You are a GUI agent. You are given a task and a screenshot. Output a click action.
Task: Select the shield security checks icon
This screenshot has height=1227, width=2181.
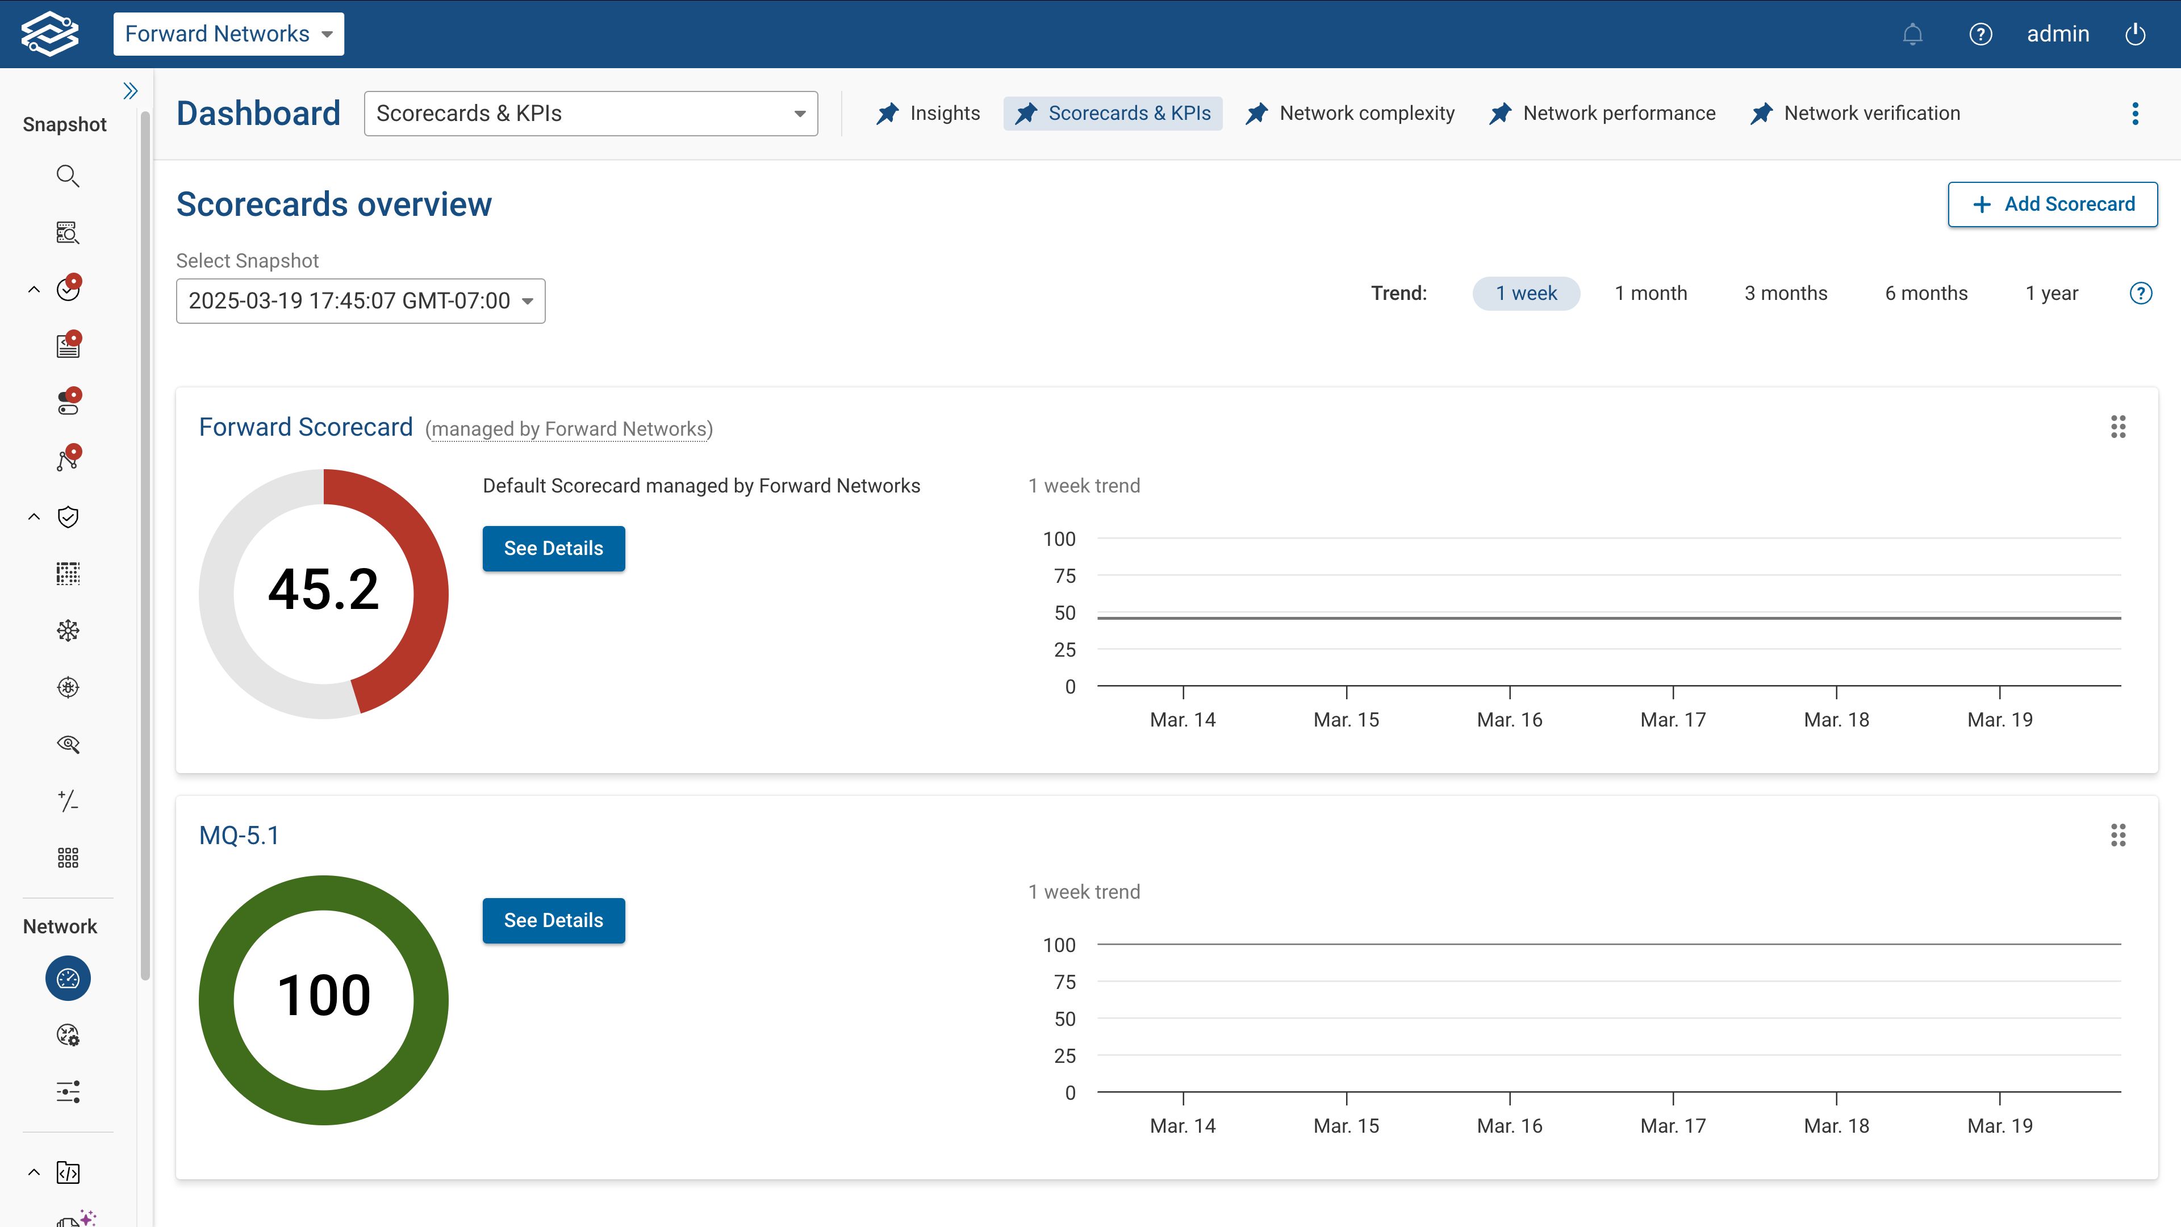click(68, 516)
